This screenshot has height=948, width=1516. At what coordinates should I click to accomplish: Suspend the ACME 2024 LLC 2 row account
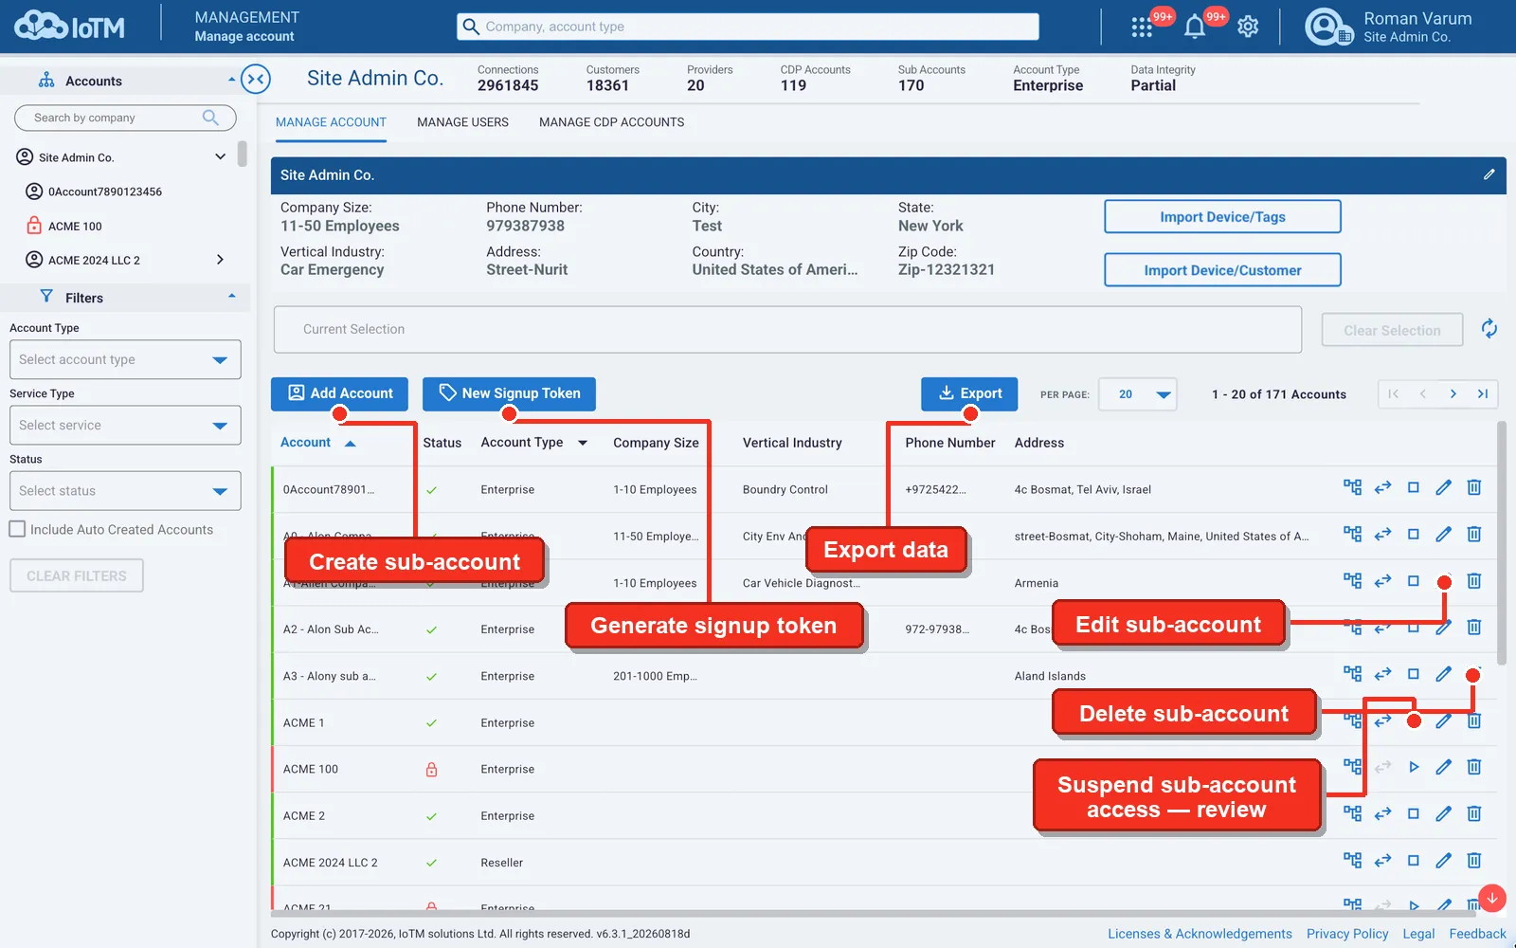click(x=1413, y=860)
